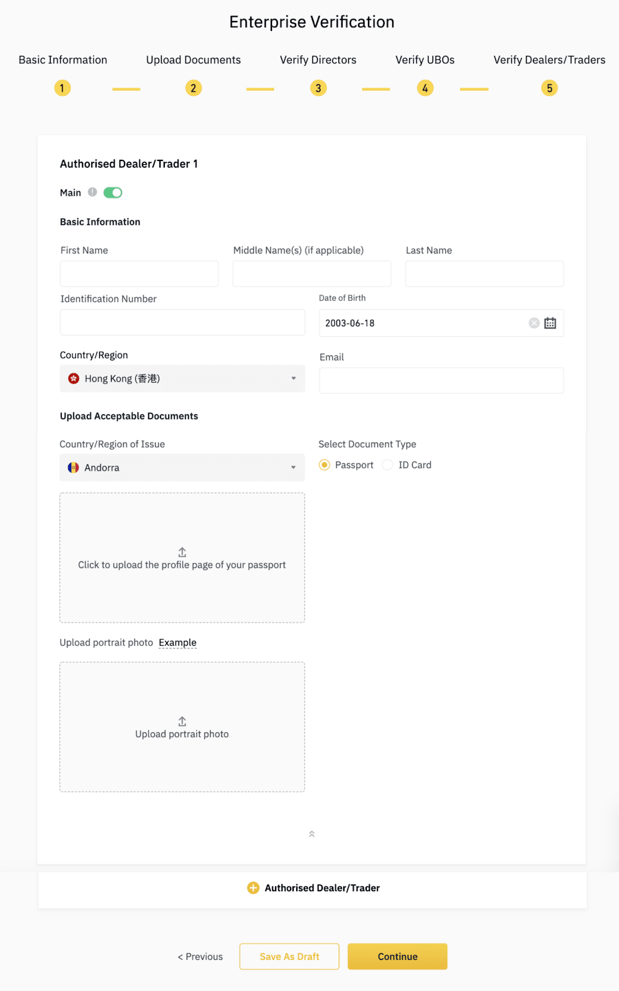Go back with the Previous link

coord(200,956)
